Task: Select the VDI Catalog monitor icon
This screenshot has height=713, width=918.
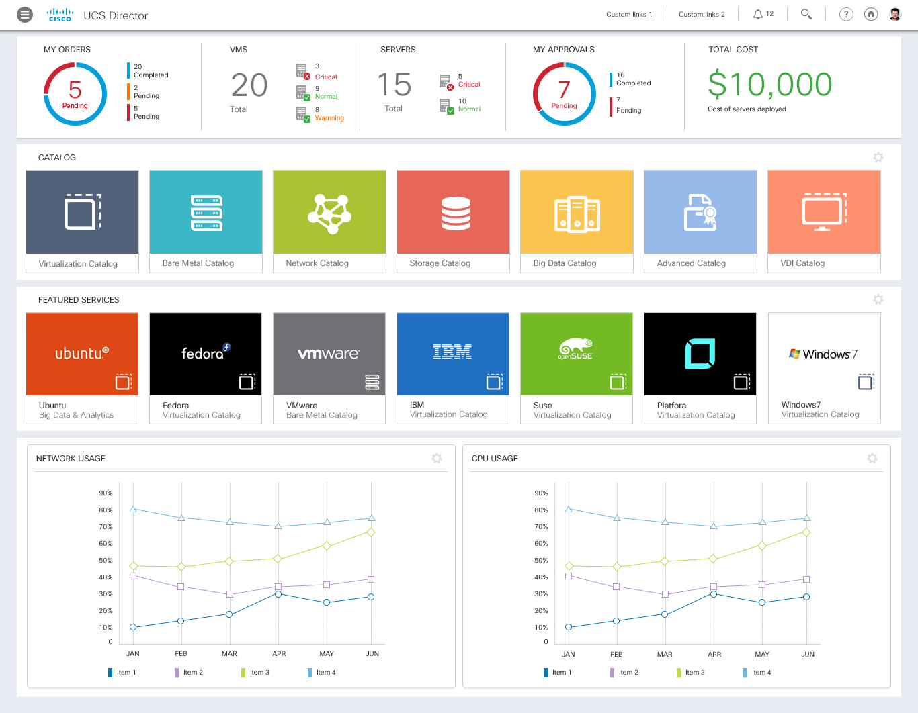Action: pyautogui.click(x=825, y=212)
